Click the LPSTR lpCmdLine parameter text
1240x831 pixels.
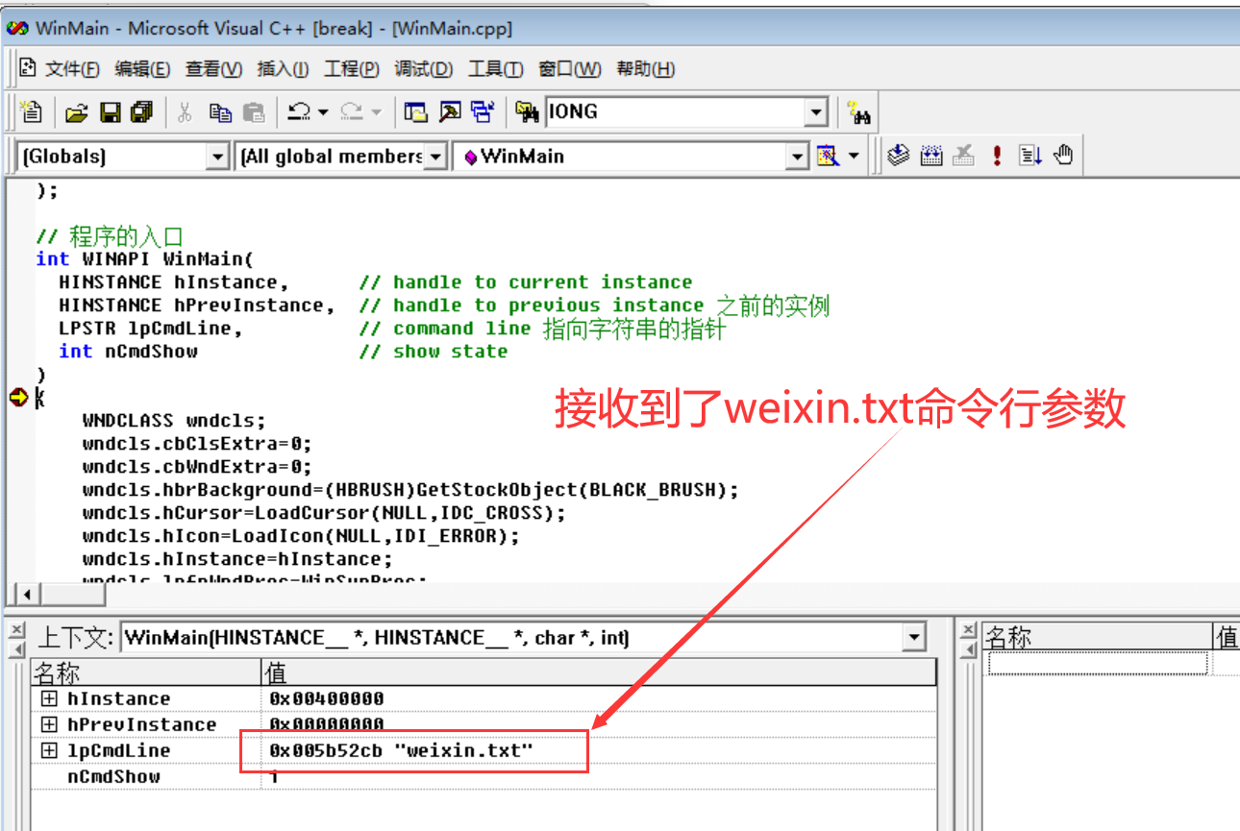point(151,329)
